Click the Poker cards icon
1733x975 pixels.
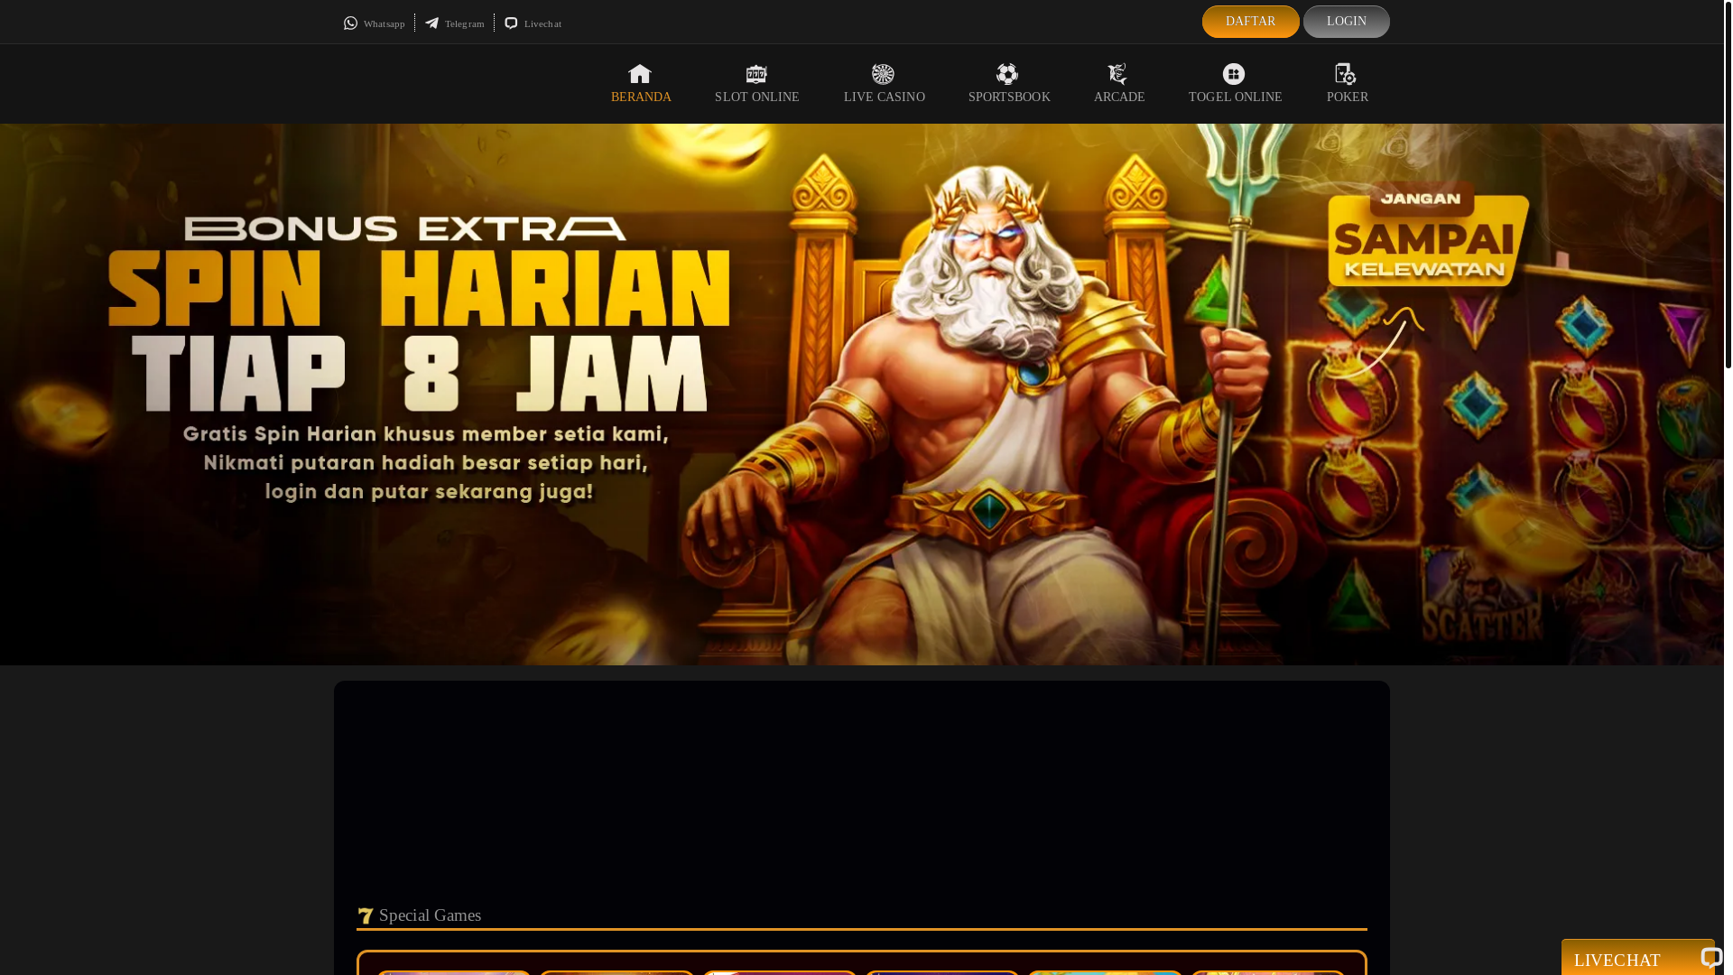[x=1346, y=74]
